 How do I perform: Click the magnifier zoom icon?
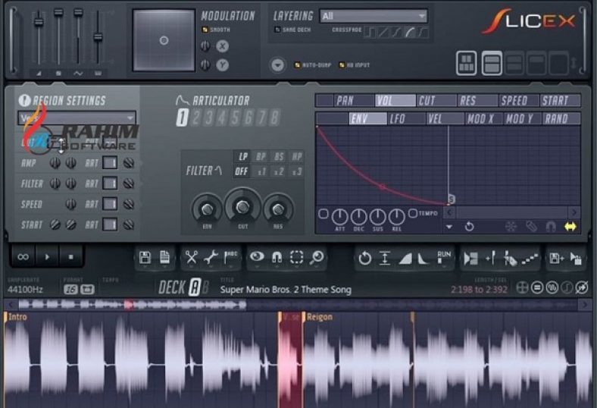317,258
